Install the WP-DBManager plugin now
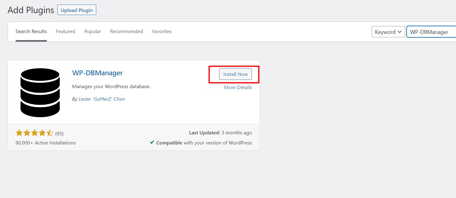 click(235, 74)
